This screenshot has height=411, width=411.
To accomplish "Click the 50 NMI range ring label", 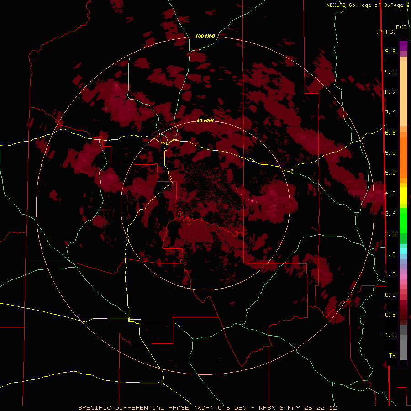I will point(205,121).
